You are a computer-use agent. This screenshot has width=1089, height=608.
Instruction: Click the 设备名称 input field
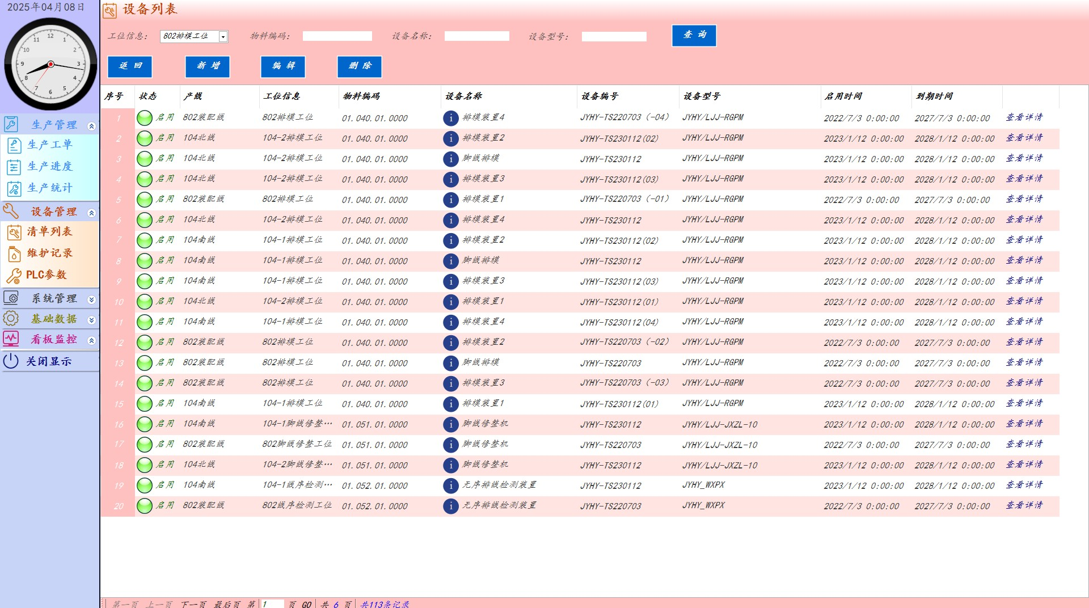tap(476, 36)
